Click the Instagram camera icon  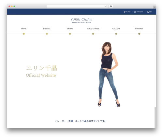coord(135,12)
